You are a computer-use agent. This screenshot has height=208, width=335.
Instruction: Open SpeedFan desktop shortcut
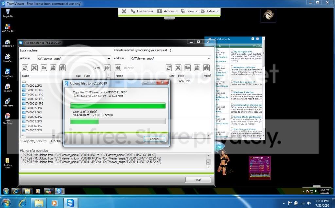8,58
